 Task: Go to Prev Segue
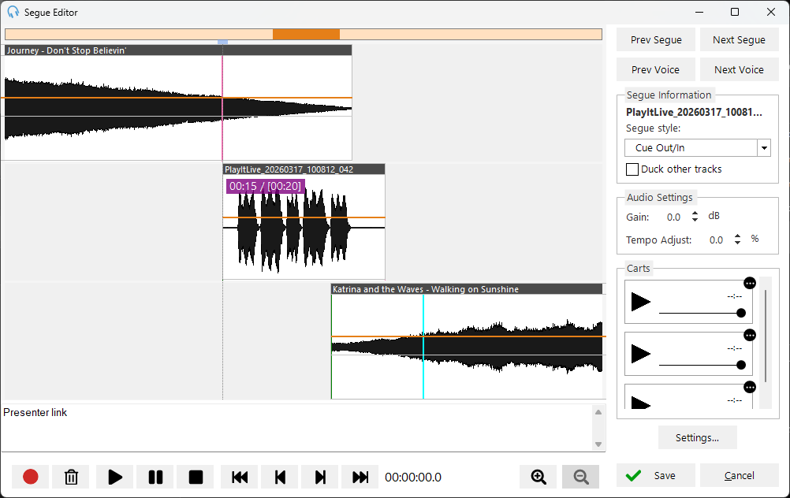click(x=655, y=39)
